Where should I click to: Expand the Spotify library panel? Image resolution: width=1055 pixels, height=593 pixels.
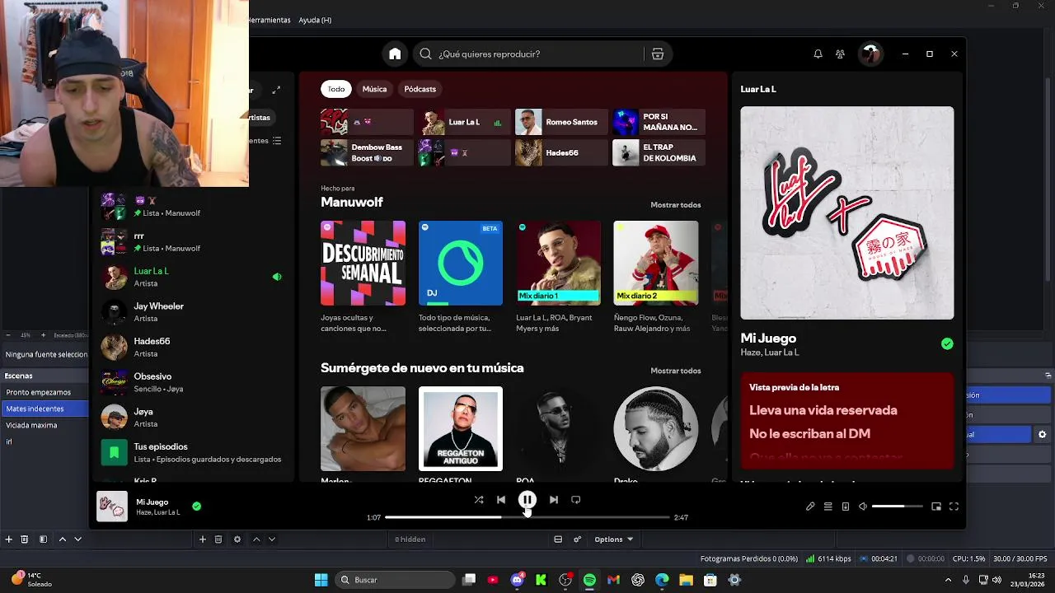click(x=276, y=90)
